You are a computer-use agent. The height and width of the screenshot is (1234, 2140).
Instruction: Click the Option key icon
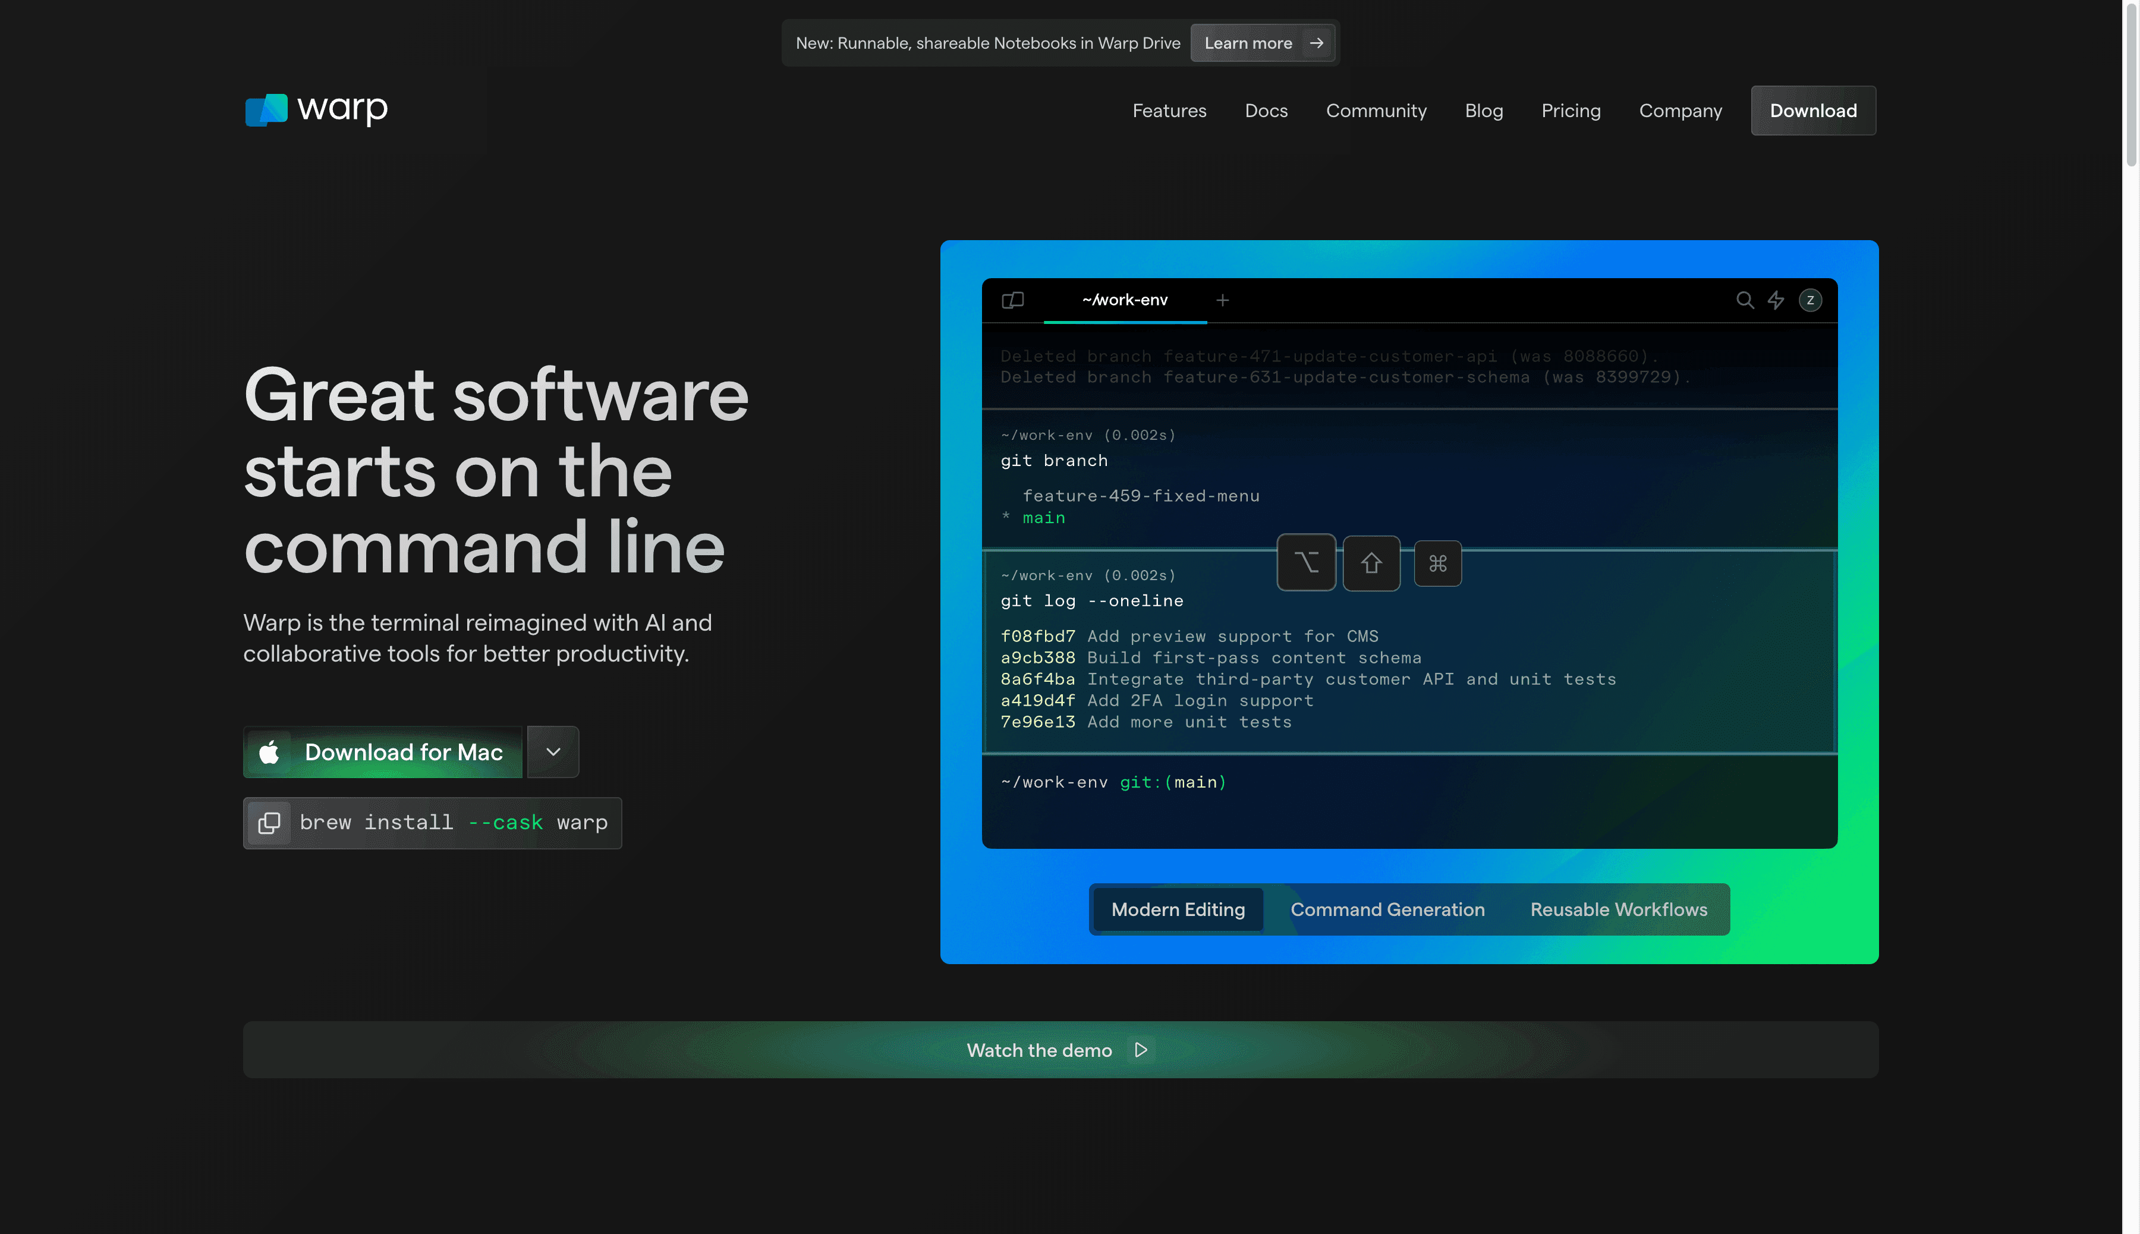1306,562
